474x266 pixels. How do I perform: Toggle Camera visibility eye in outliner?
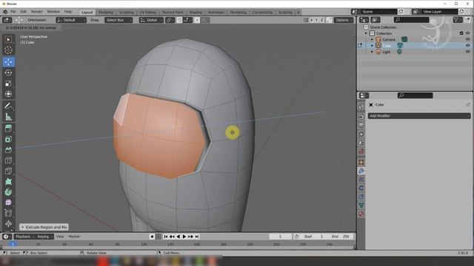click(467, 39)
